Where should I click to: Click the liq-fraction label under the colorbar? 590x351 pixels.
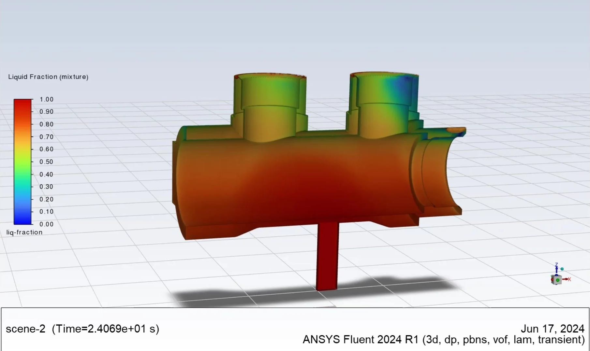point(24,232)
